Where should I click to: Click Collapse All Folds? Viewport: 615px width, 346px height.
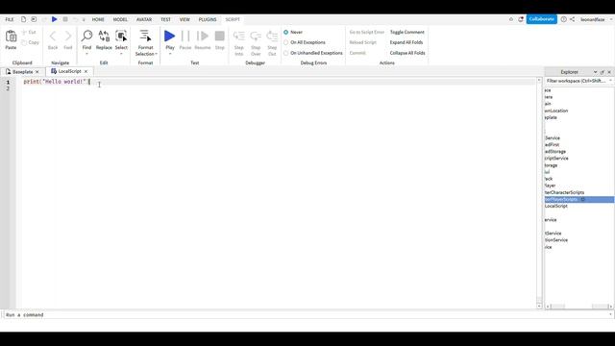coord(407,53)
